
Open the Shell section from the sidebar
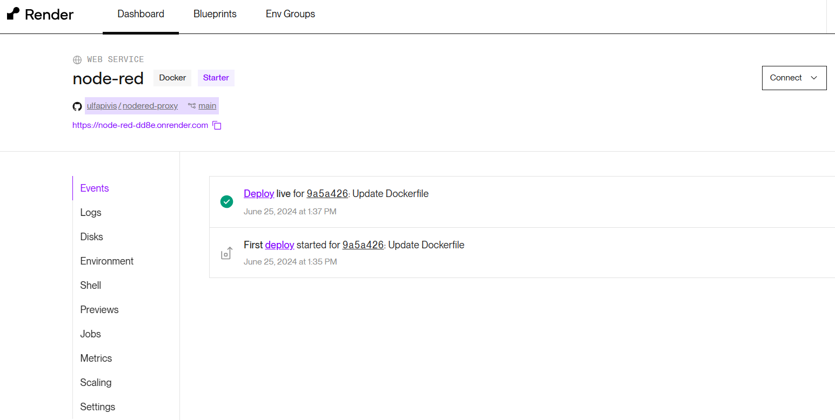pos(90,285)
